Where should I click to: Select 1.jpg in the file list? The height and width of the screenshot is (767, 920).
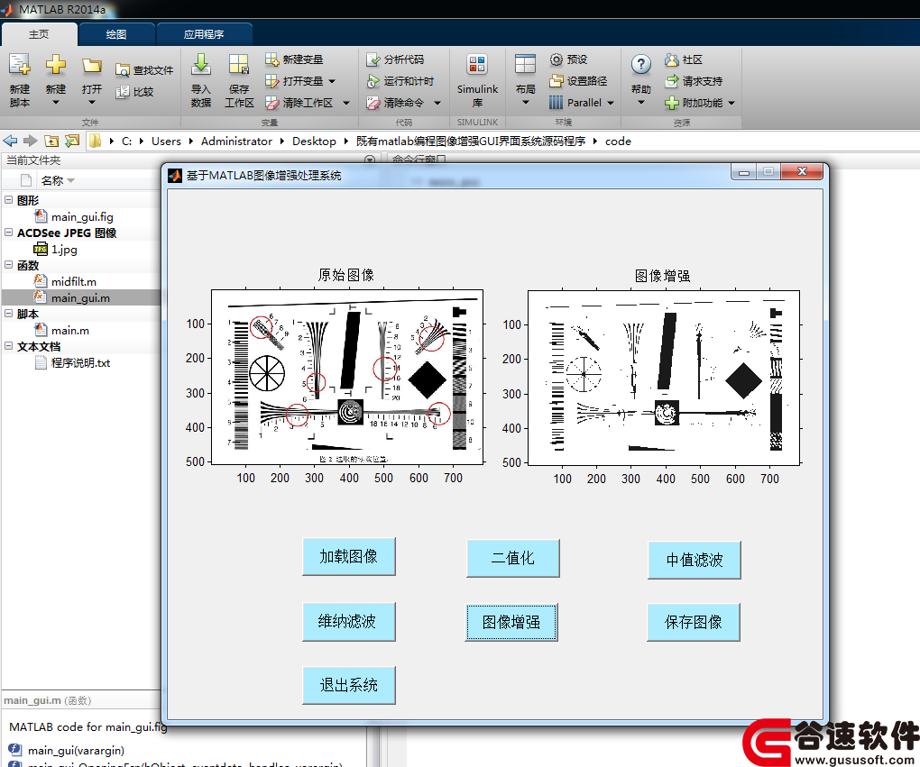(x=64, y=250)
